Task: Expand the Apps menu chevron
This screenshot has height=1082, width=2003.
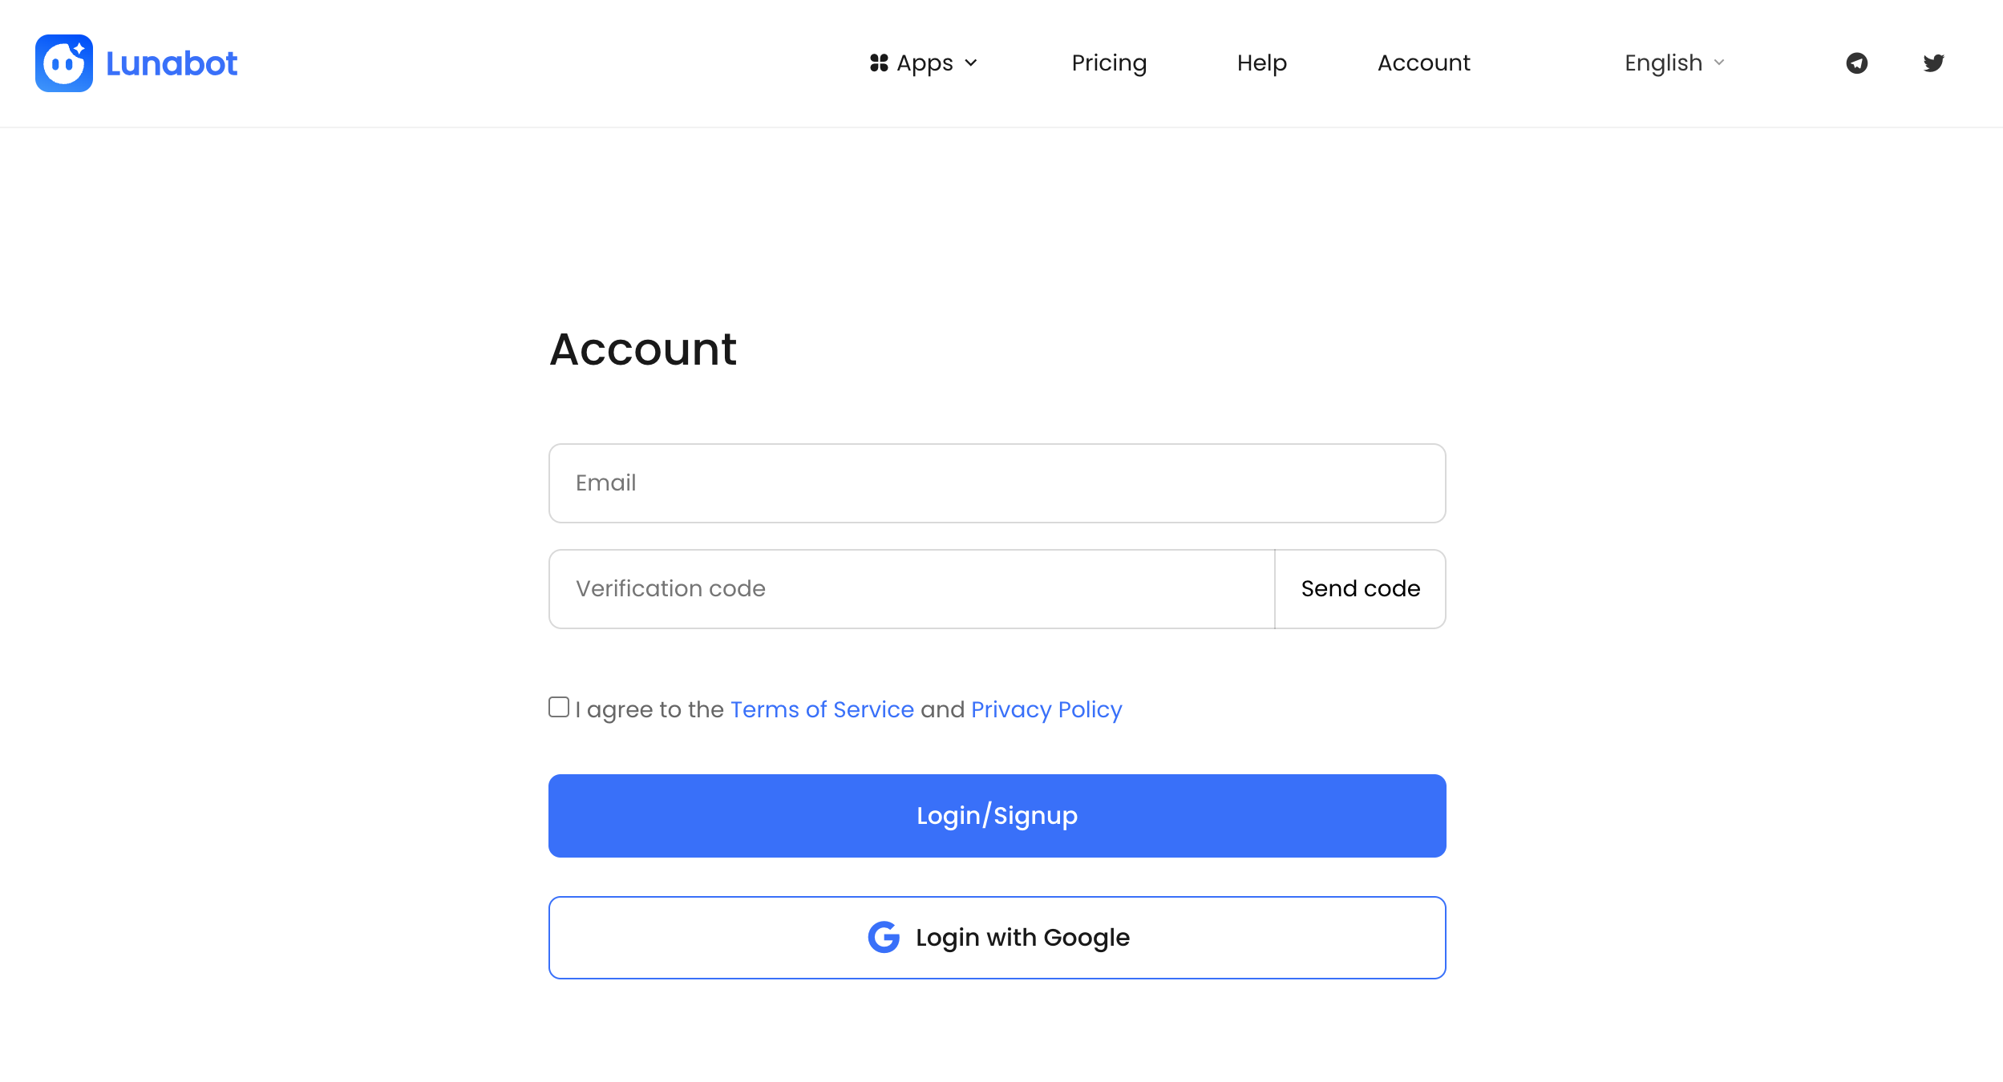Action: coord(971,63)
